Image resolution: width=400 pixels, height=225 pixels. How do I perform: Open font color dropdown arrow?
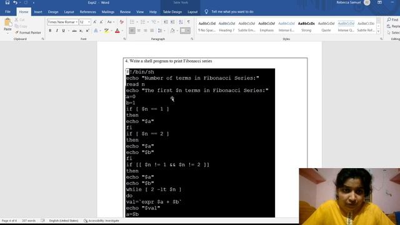[122, 31]
